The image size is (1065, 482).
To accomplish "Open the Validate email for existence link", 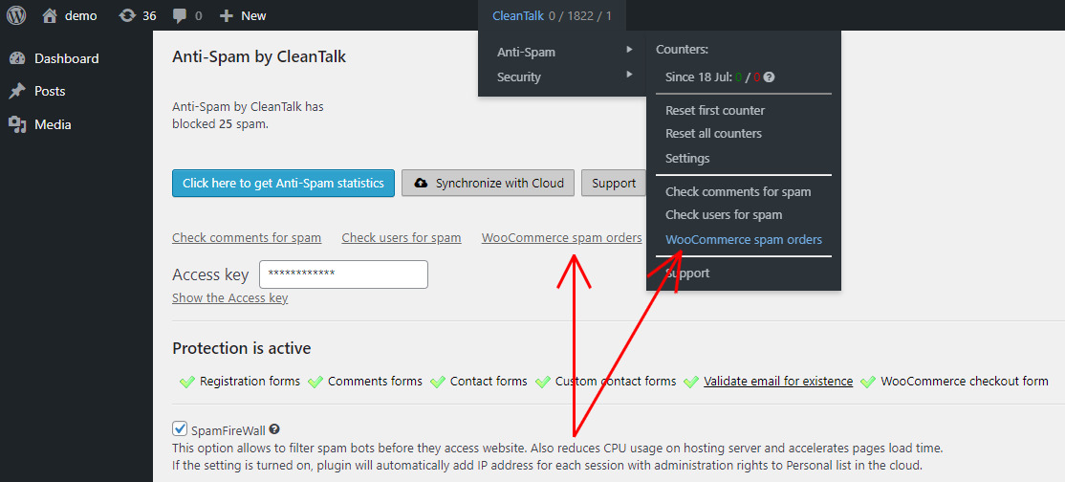I will pos(777,381).
